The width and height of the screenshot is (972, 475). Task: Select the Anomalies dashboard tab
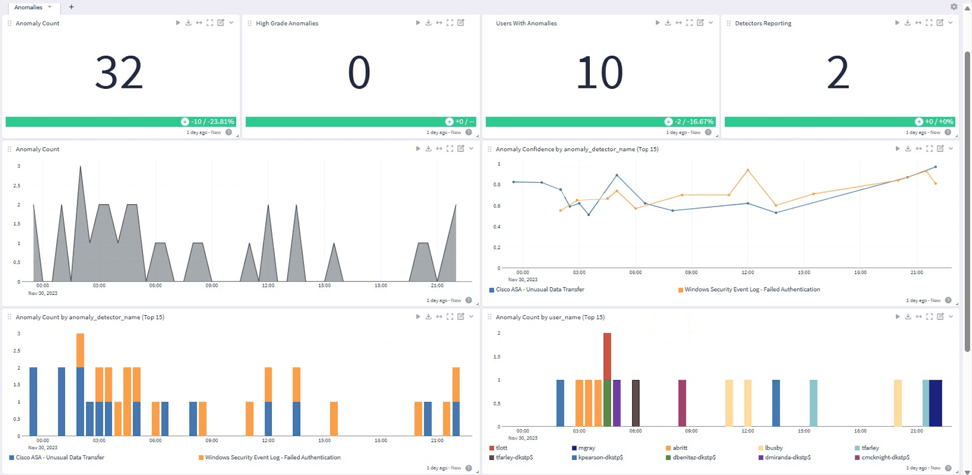pyautogui.click(x=29, y=7)
